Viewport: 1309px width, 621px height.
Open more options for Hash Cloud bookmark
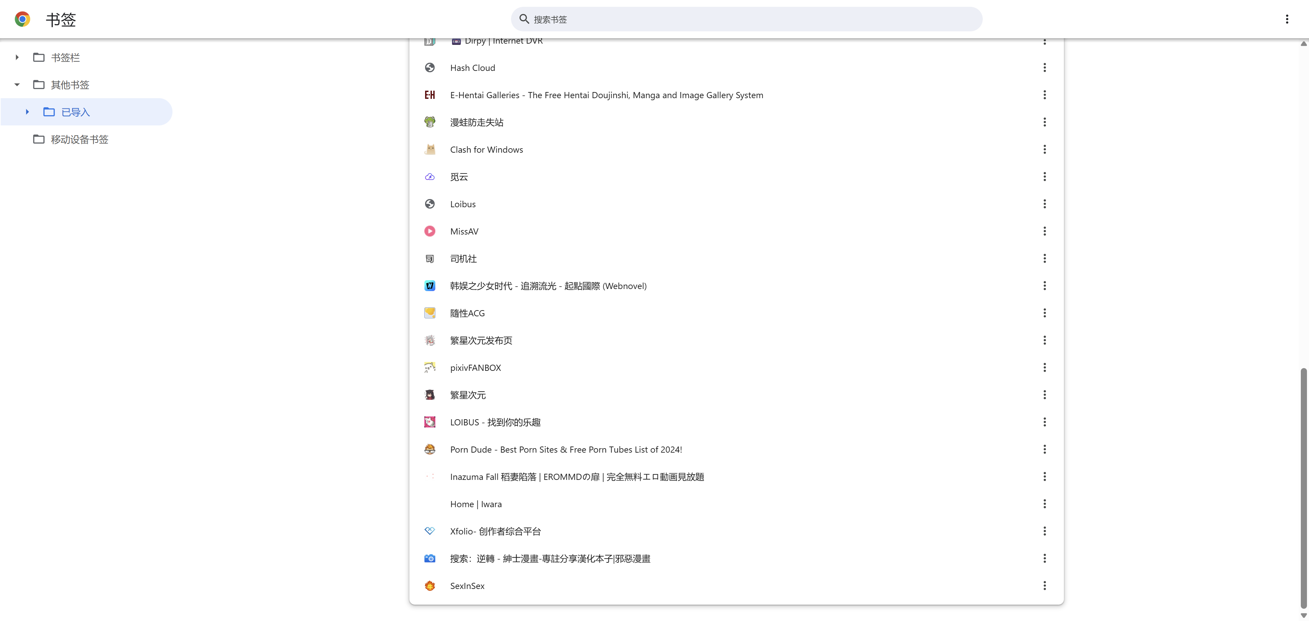[1044, 67]
